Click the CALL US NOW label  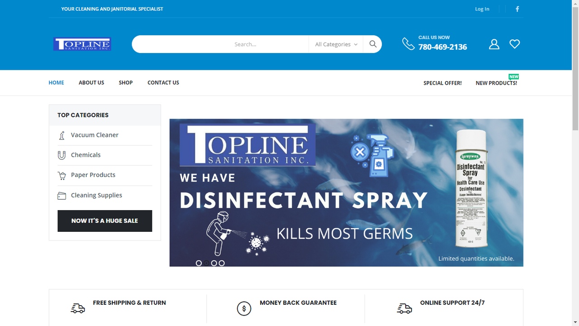pos(434,38)
